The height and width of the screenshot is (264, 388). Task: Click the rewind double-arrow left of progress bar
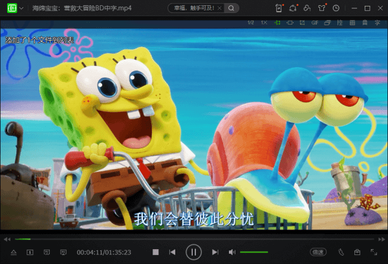coord(7,239)
